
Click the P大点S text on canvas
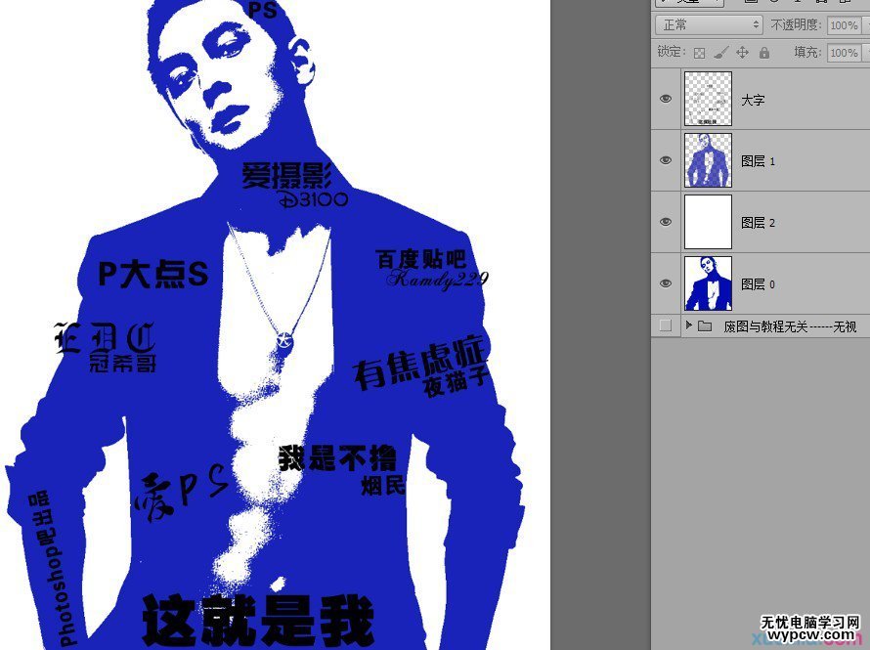point(153,273)
